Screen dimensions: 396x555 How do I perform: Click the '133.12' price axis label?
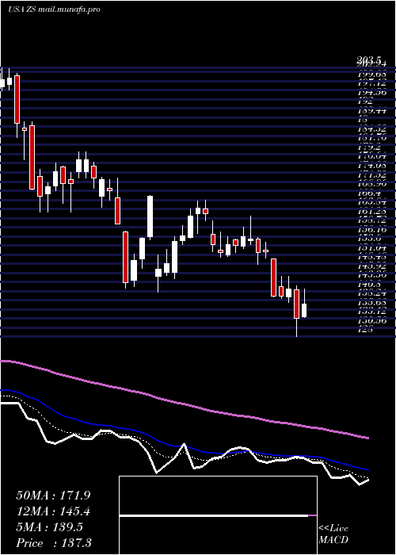[x=372, y=312]
